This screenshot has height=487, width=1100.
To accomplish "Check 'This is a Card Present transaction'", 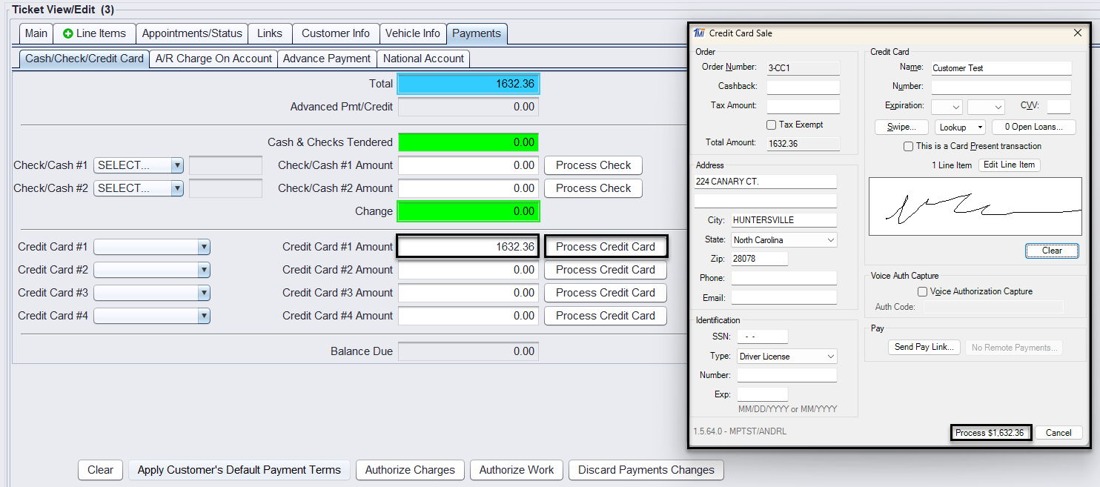I will click(908, 146).
